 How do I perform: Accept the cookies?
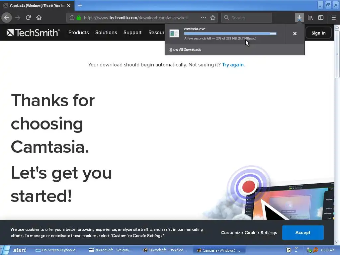pos(303,232)
